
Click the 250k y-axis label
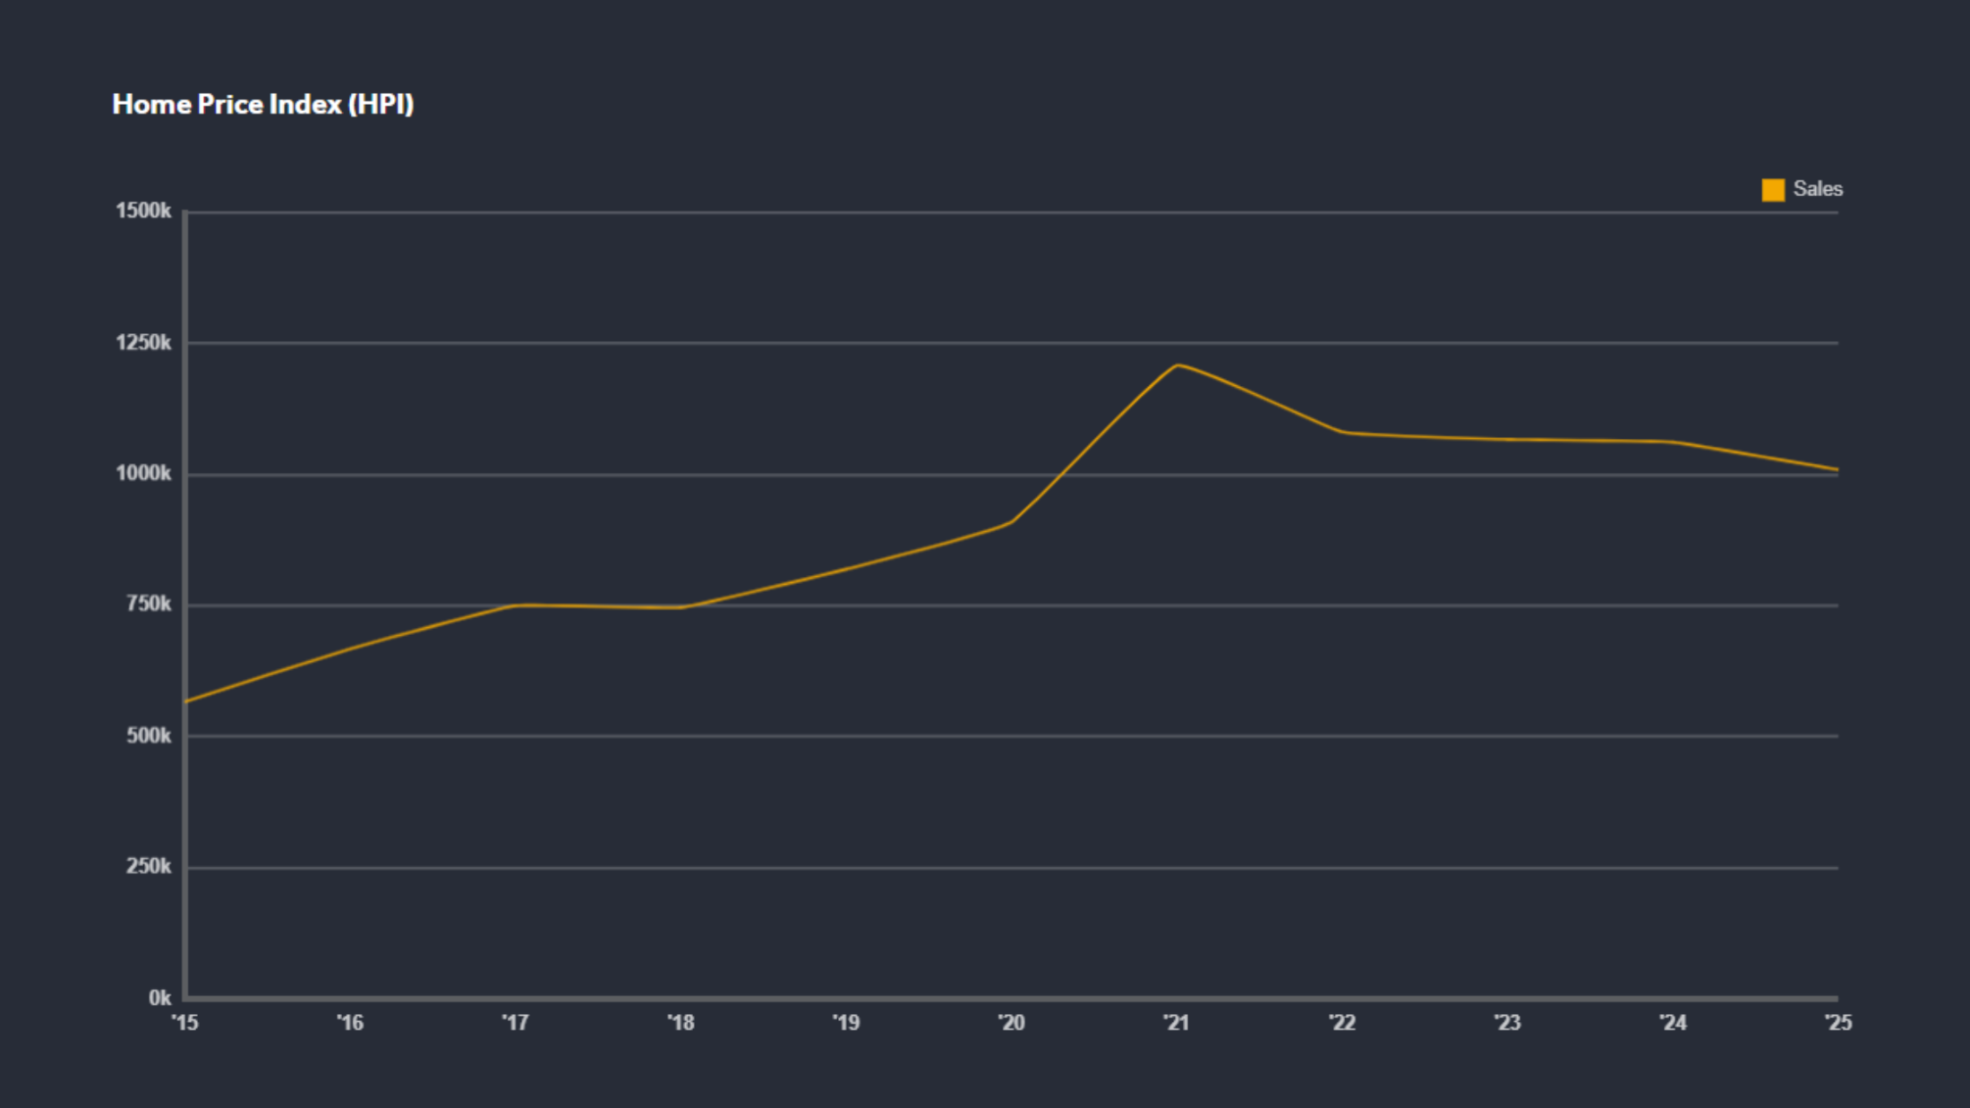[149, 867]
